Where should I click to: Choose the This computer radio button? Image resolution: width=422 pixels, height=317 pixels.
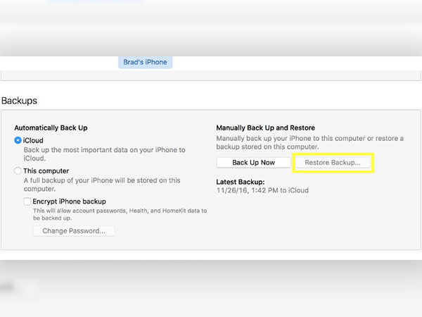pyautogui.click(x=18, y=170)
